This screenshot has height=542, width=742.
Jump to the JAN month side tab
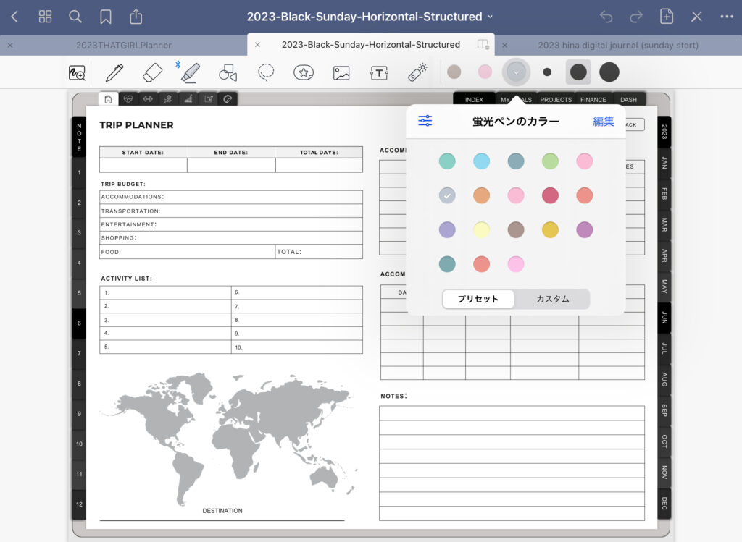coord(664,164)
